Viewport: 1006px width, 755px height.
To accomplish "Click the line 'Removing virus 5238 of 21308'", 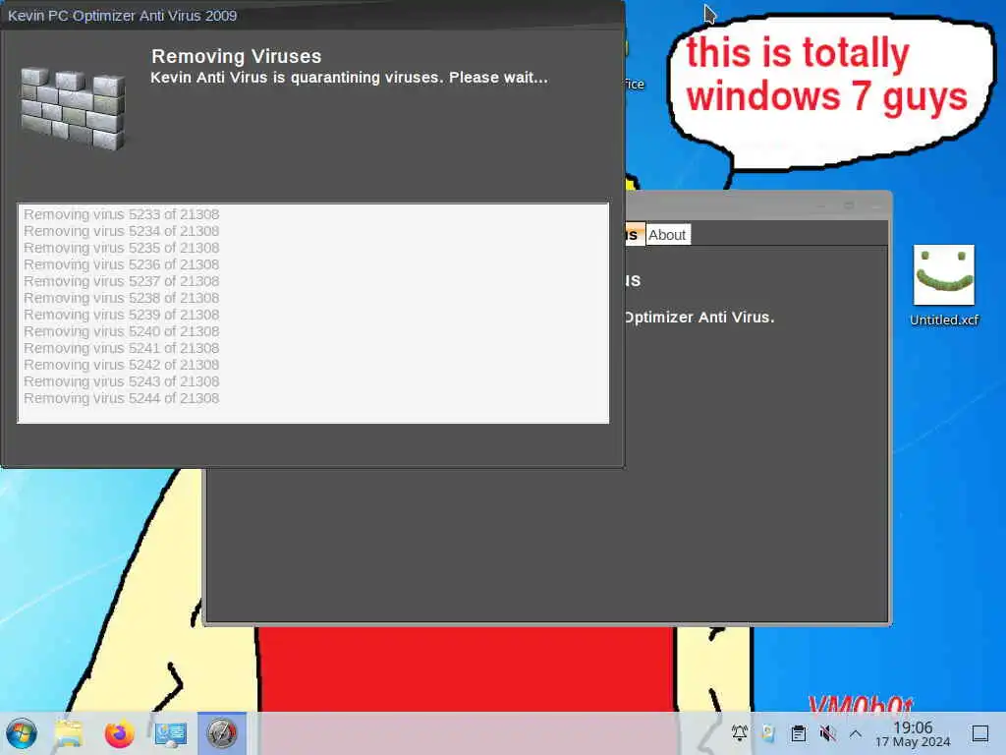I will click(121, 298).
